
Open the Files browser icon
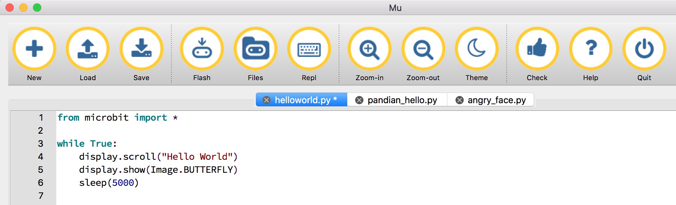(256, 49)
